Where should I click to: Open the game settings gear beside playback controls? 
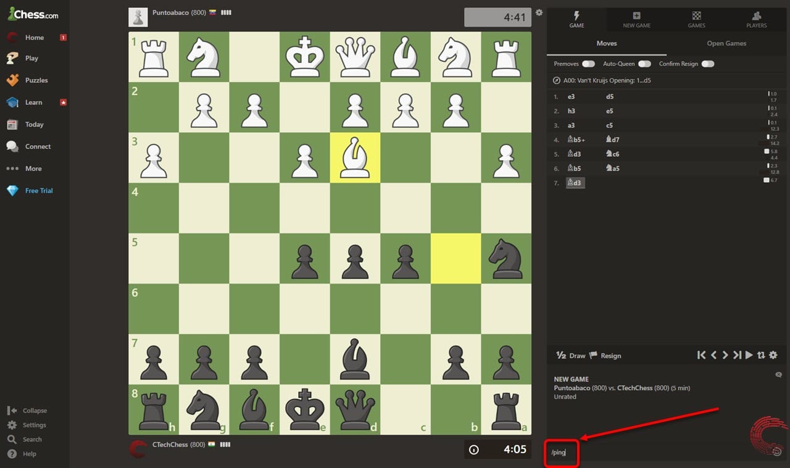point(773,355)
